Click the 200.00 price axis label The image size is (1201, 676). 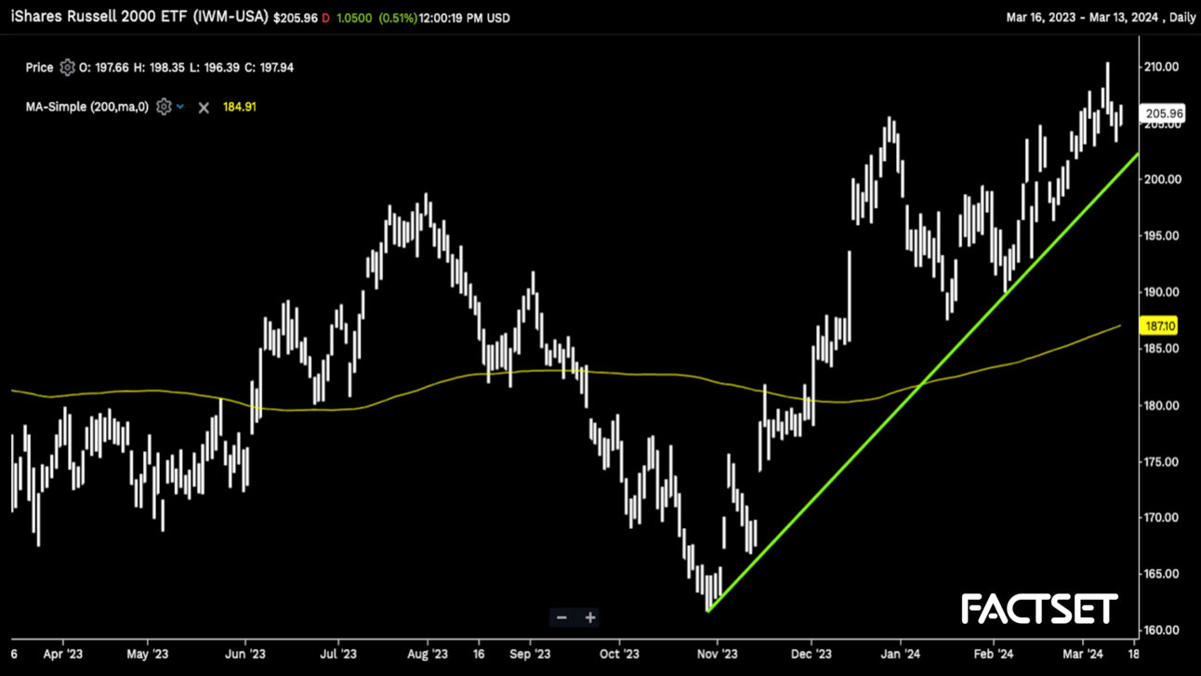coord(1161,179)
